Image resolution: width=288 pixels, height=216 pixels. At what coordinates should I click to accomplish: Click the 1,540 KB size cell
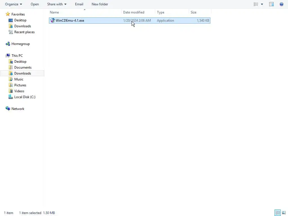tap(203, 20)
